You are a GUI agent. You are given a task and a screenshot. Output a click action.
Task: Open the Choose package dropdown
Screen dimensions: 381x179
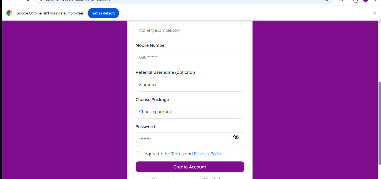click(190, 112)
